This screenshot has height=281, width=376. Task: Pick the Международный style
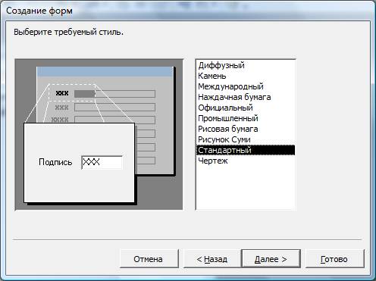[x=246, y=86]
